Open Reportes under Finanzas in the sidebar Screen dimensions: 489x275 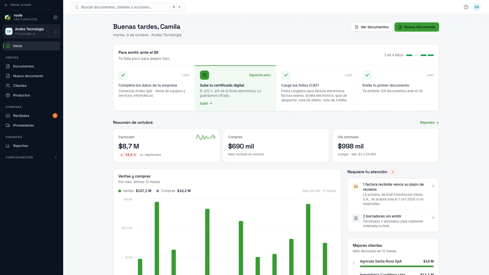coord(32,146)
